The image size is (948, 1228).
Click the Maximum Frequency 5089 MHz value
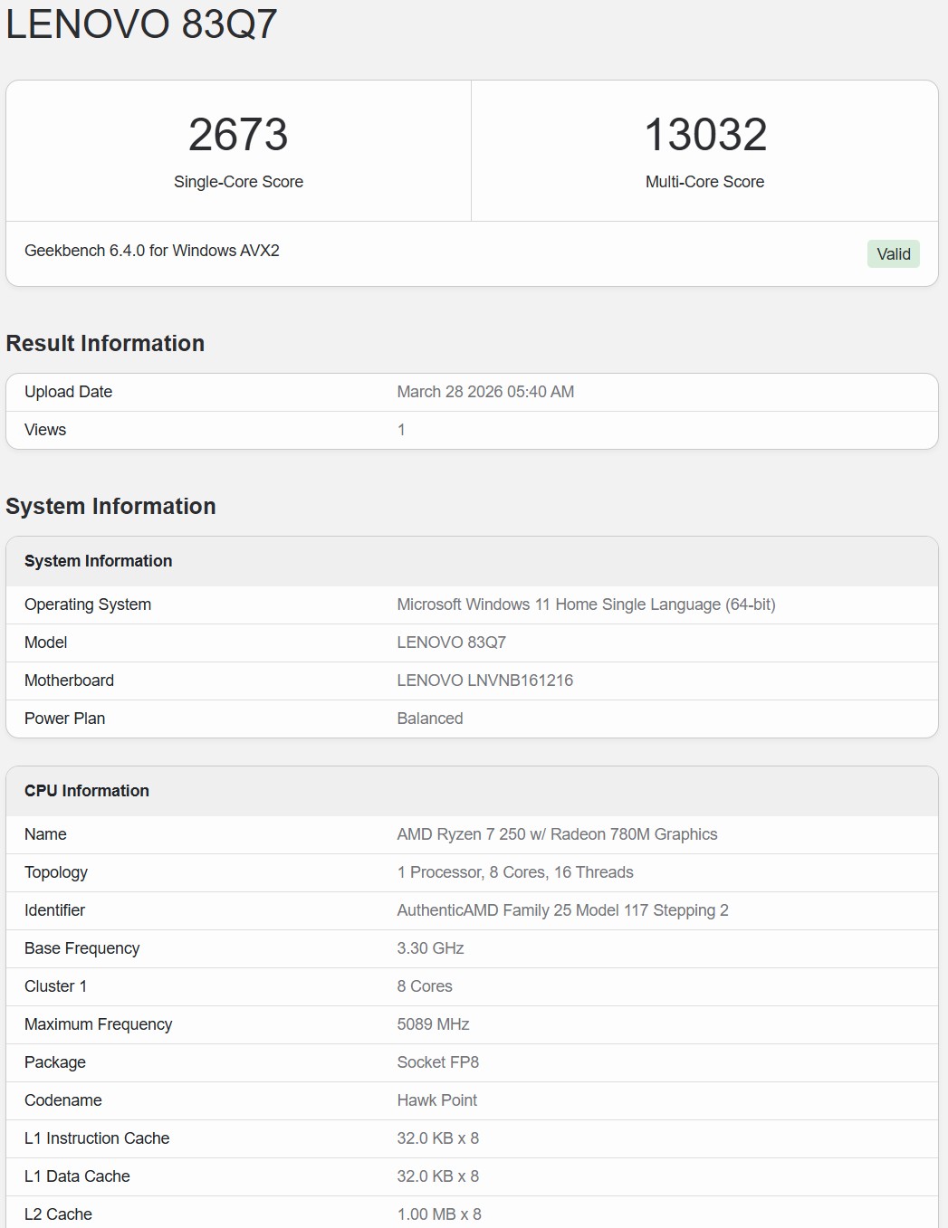pos(434,1024)
